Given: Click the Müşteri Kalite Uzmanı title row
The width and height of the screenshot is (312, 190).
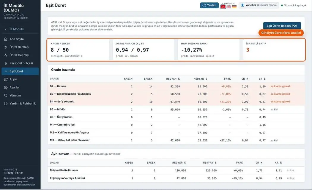Looking at the screenshot, I should (176, 170).
